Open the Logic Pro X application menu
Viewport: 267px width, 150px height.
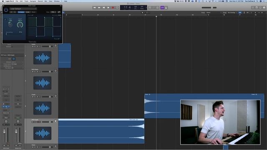[10, 1]
